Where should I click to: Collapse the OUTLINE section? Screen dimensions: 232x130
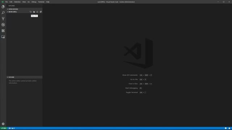pos(24,77)
